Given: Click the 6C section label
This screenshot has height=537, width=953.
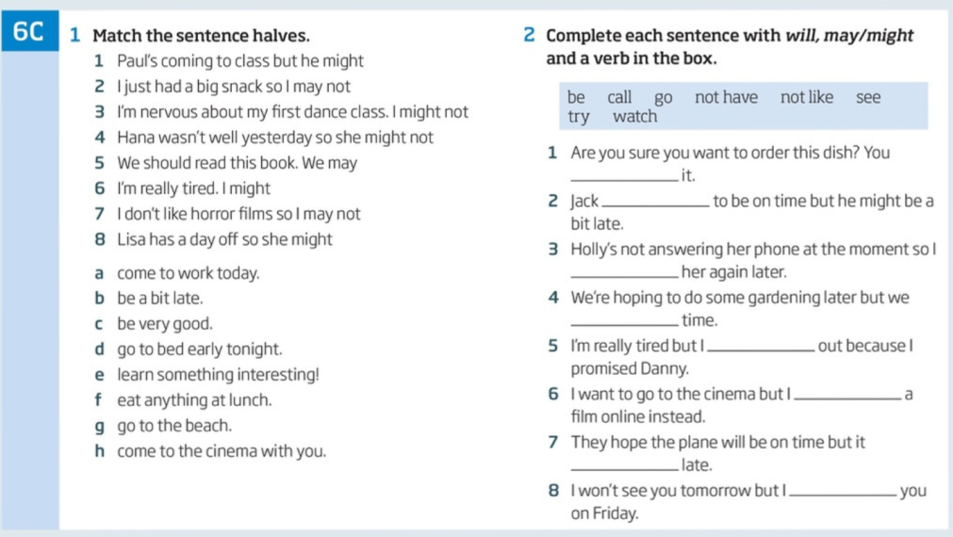Looking at the screenshot, I should 29,31.
